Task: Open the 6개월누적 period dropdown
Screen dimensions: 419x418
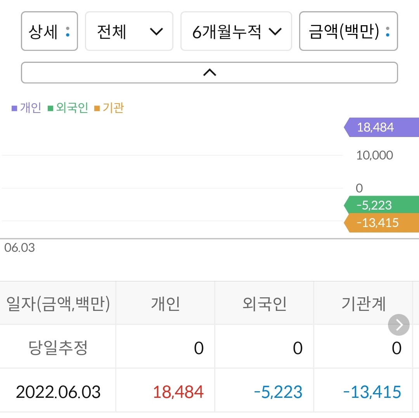Action: (236, 31)
